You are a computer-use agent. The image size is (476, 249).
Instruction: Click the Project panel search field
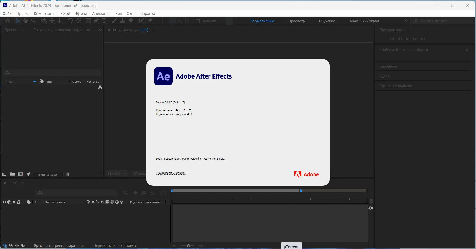coord(53,73)
